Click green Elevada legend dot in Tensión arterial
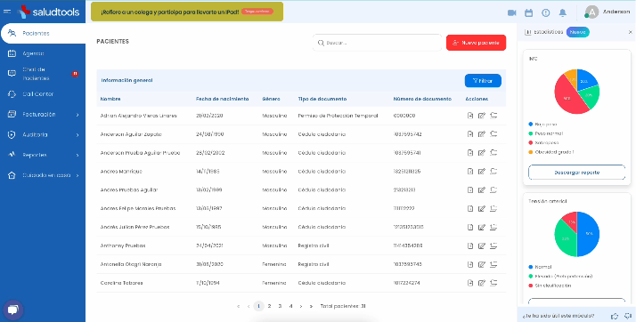Image resolution: width=636 pixels, height=322 pixels. click(x=531, y=277)
